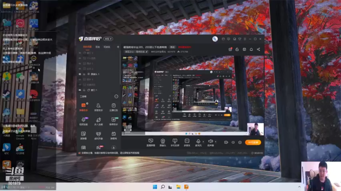The height and width of the screenshot is (191, 341).
Task: Open the hamburger menu in title bar
Action: click(245, 39)
